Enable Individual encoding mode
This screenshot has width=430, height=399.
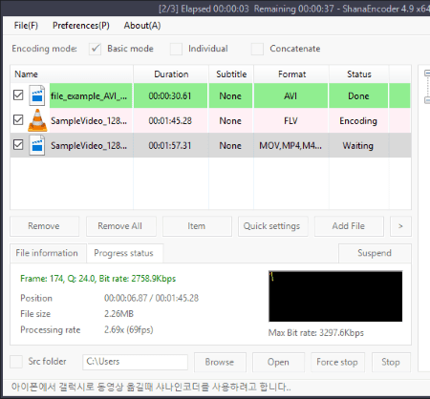pos(176,49)
